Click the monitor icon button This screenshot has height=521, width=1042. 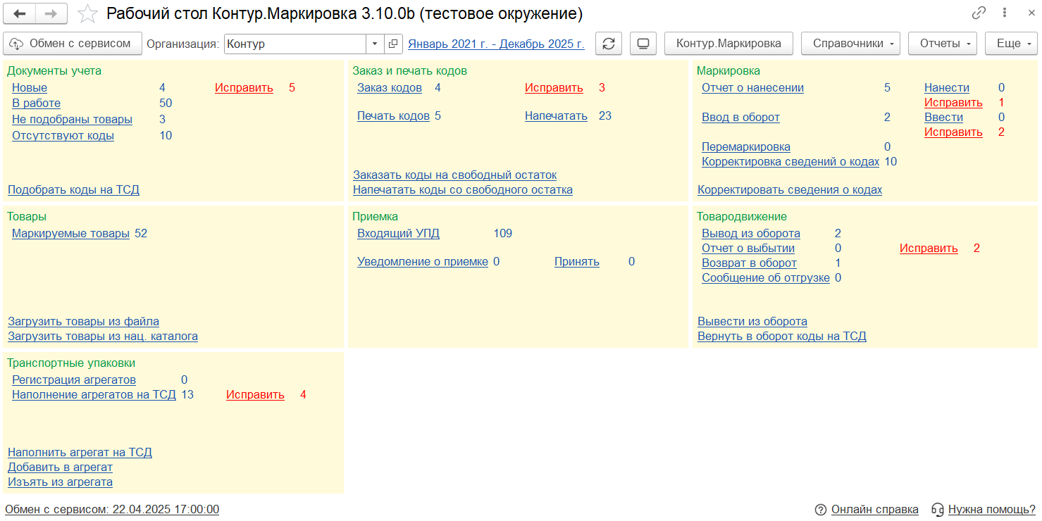(x=643, y=44)
